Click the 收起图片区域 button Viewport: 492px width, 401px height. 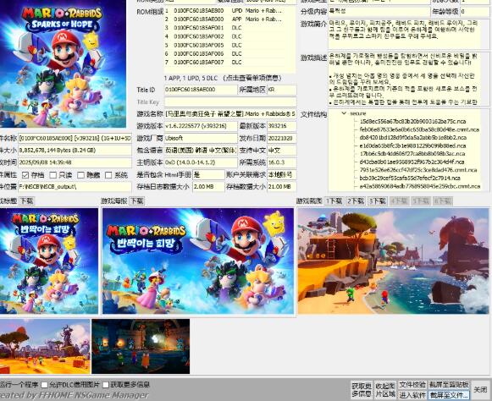tap(385, 390)
